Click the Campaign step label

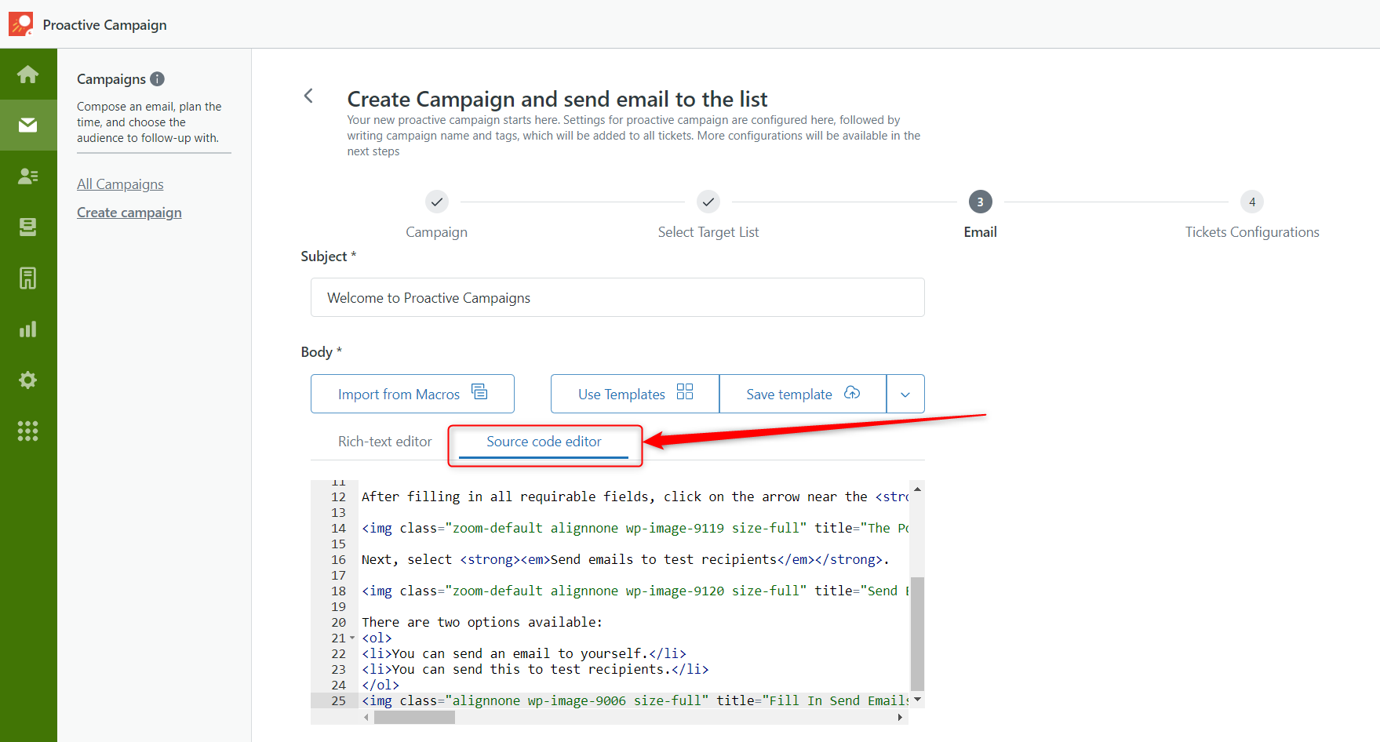436,232
